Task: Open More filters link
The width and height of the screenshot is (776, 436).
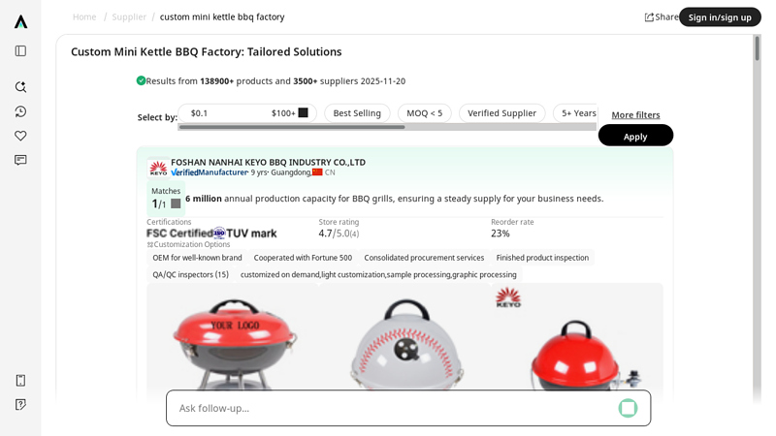Action: click(x=635, y=114)
